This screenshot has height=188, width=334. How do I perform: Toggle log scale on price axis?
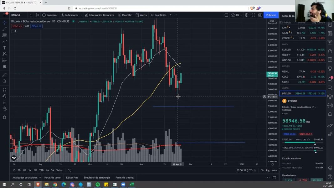pos(268,170)
